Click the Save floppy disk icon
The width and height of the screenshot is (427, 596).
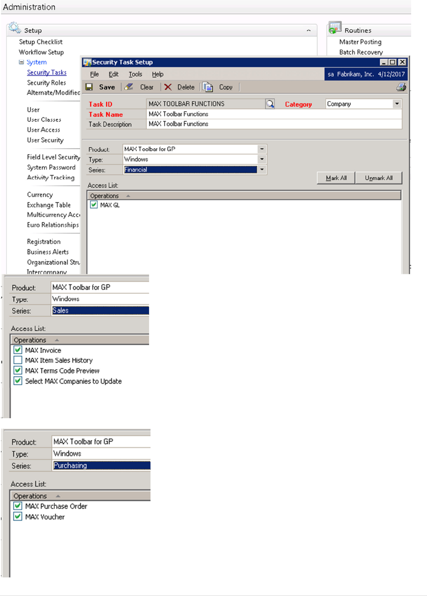tap(89, 87)
